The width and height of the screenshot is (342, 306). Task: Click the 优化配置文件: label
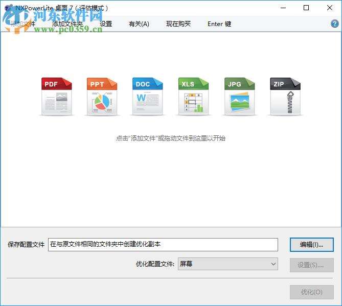tap(155, 264)
